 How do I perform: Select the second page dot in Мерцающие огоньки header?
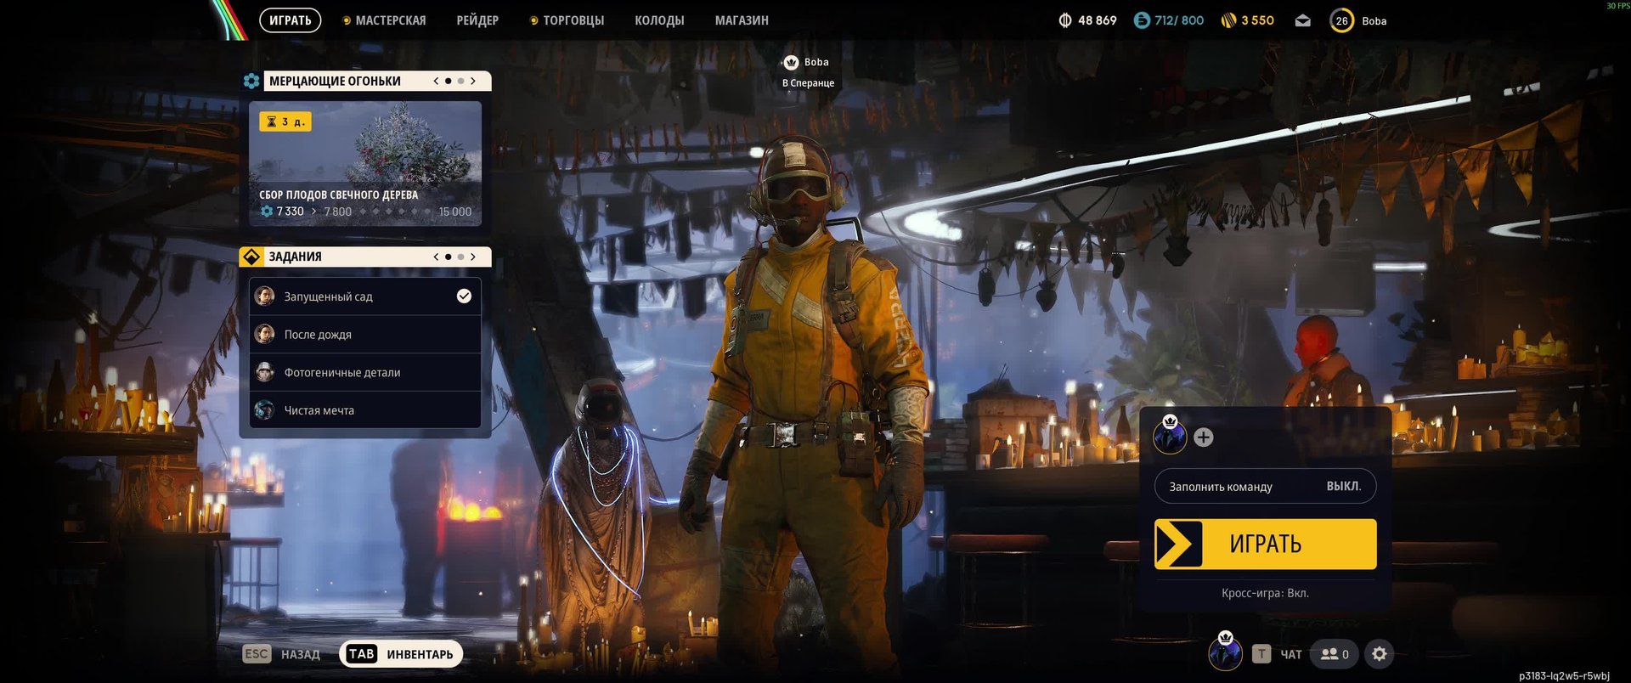[460, 81]
